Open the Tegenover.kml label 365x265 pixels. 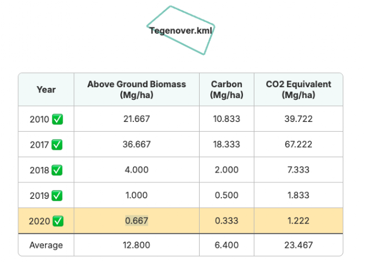coord(181,30)
